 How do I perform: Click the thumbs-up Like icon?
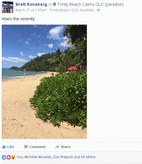pyautogui.click(x=4, y=147)
